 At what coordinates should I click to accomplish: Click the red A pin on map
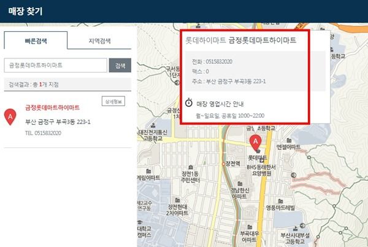click(x=255, y=142)
